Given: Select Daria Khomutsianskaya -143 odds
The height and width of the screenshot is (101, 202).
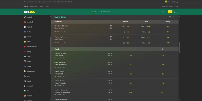Looking at the screenshot, I should [163, 92].
